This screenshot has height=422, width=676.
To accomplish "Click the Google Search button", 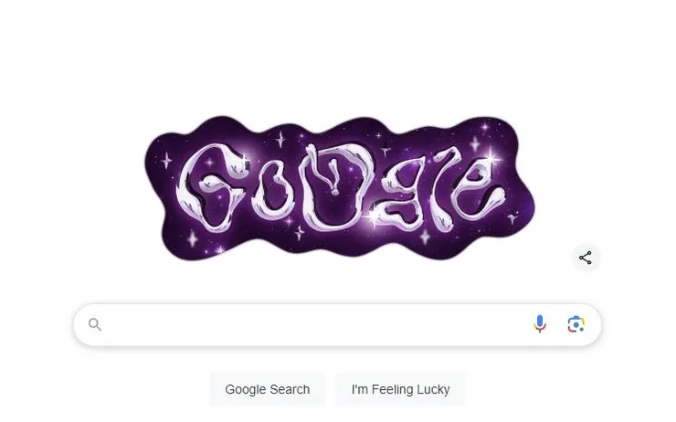I will tap(268, 389).
